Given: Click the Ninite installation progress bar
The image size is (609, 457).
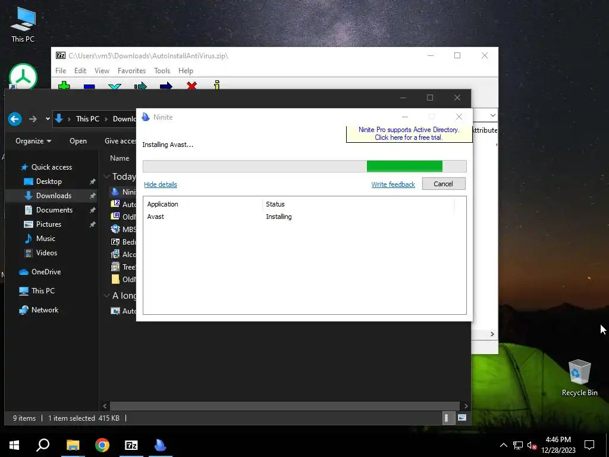Looking at the screenshot, I should coord(304,167).
